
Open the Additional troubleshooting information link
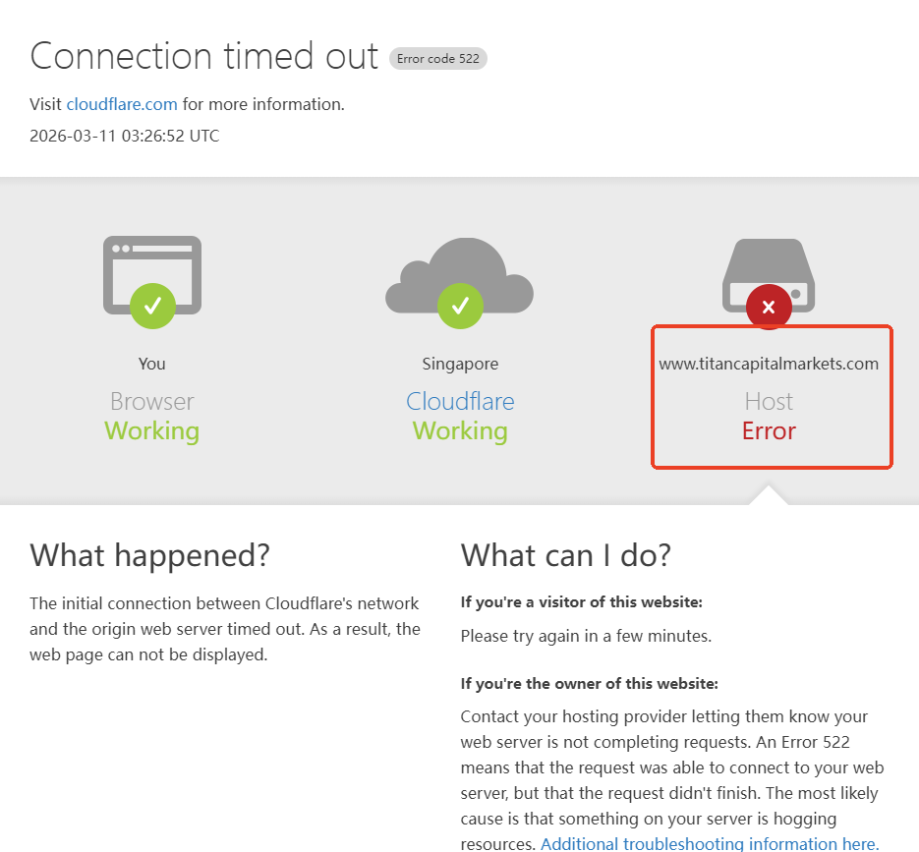point(709,843)
